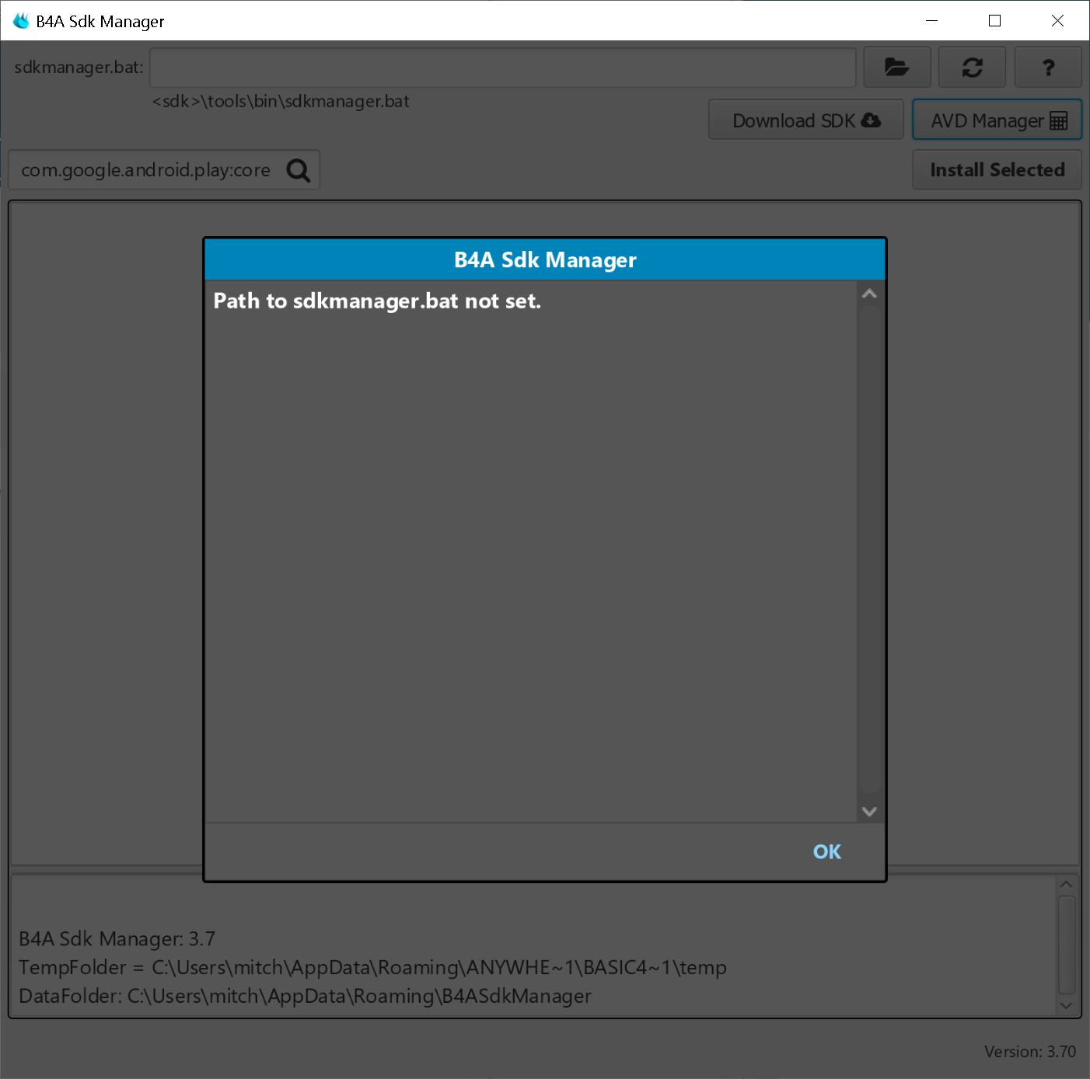Click the dialog title "B4A Sdk Manager"
Image resolution: width=1090 pixels, height=1079 pixels.
(x=545, y=260)
